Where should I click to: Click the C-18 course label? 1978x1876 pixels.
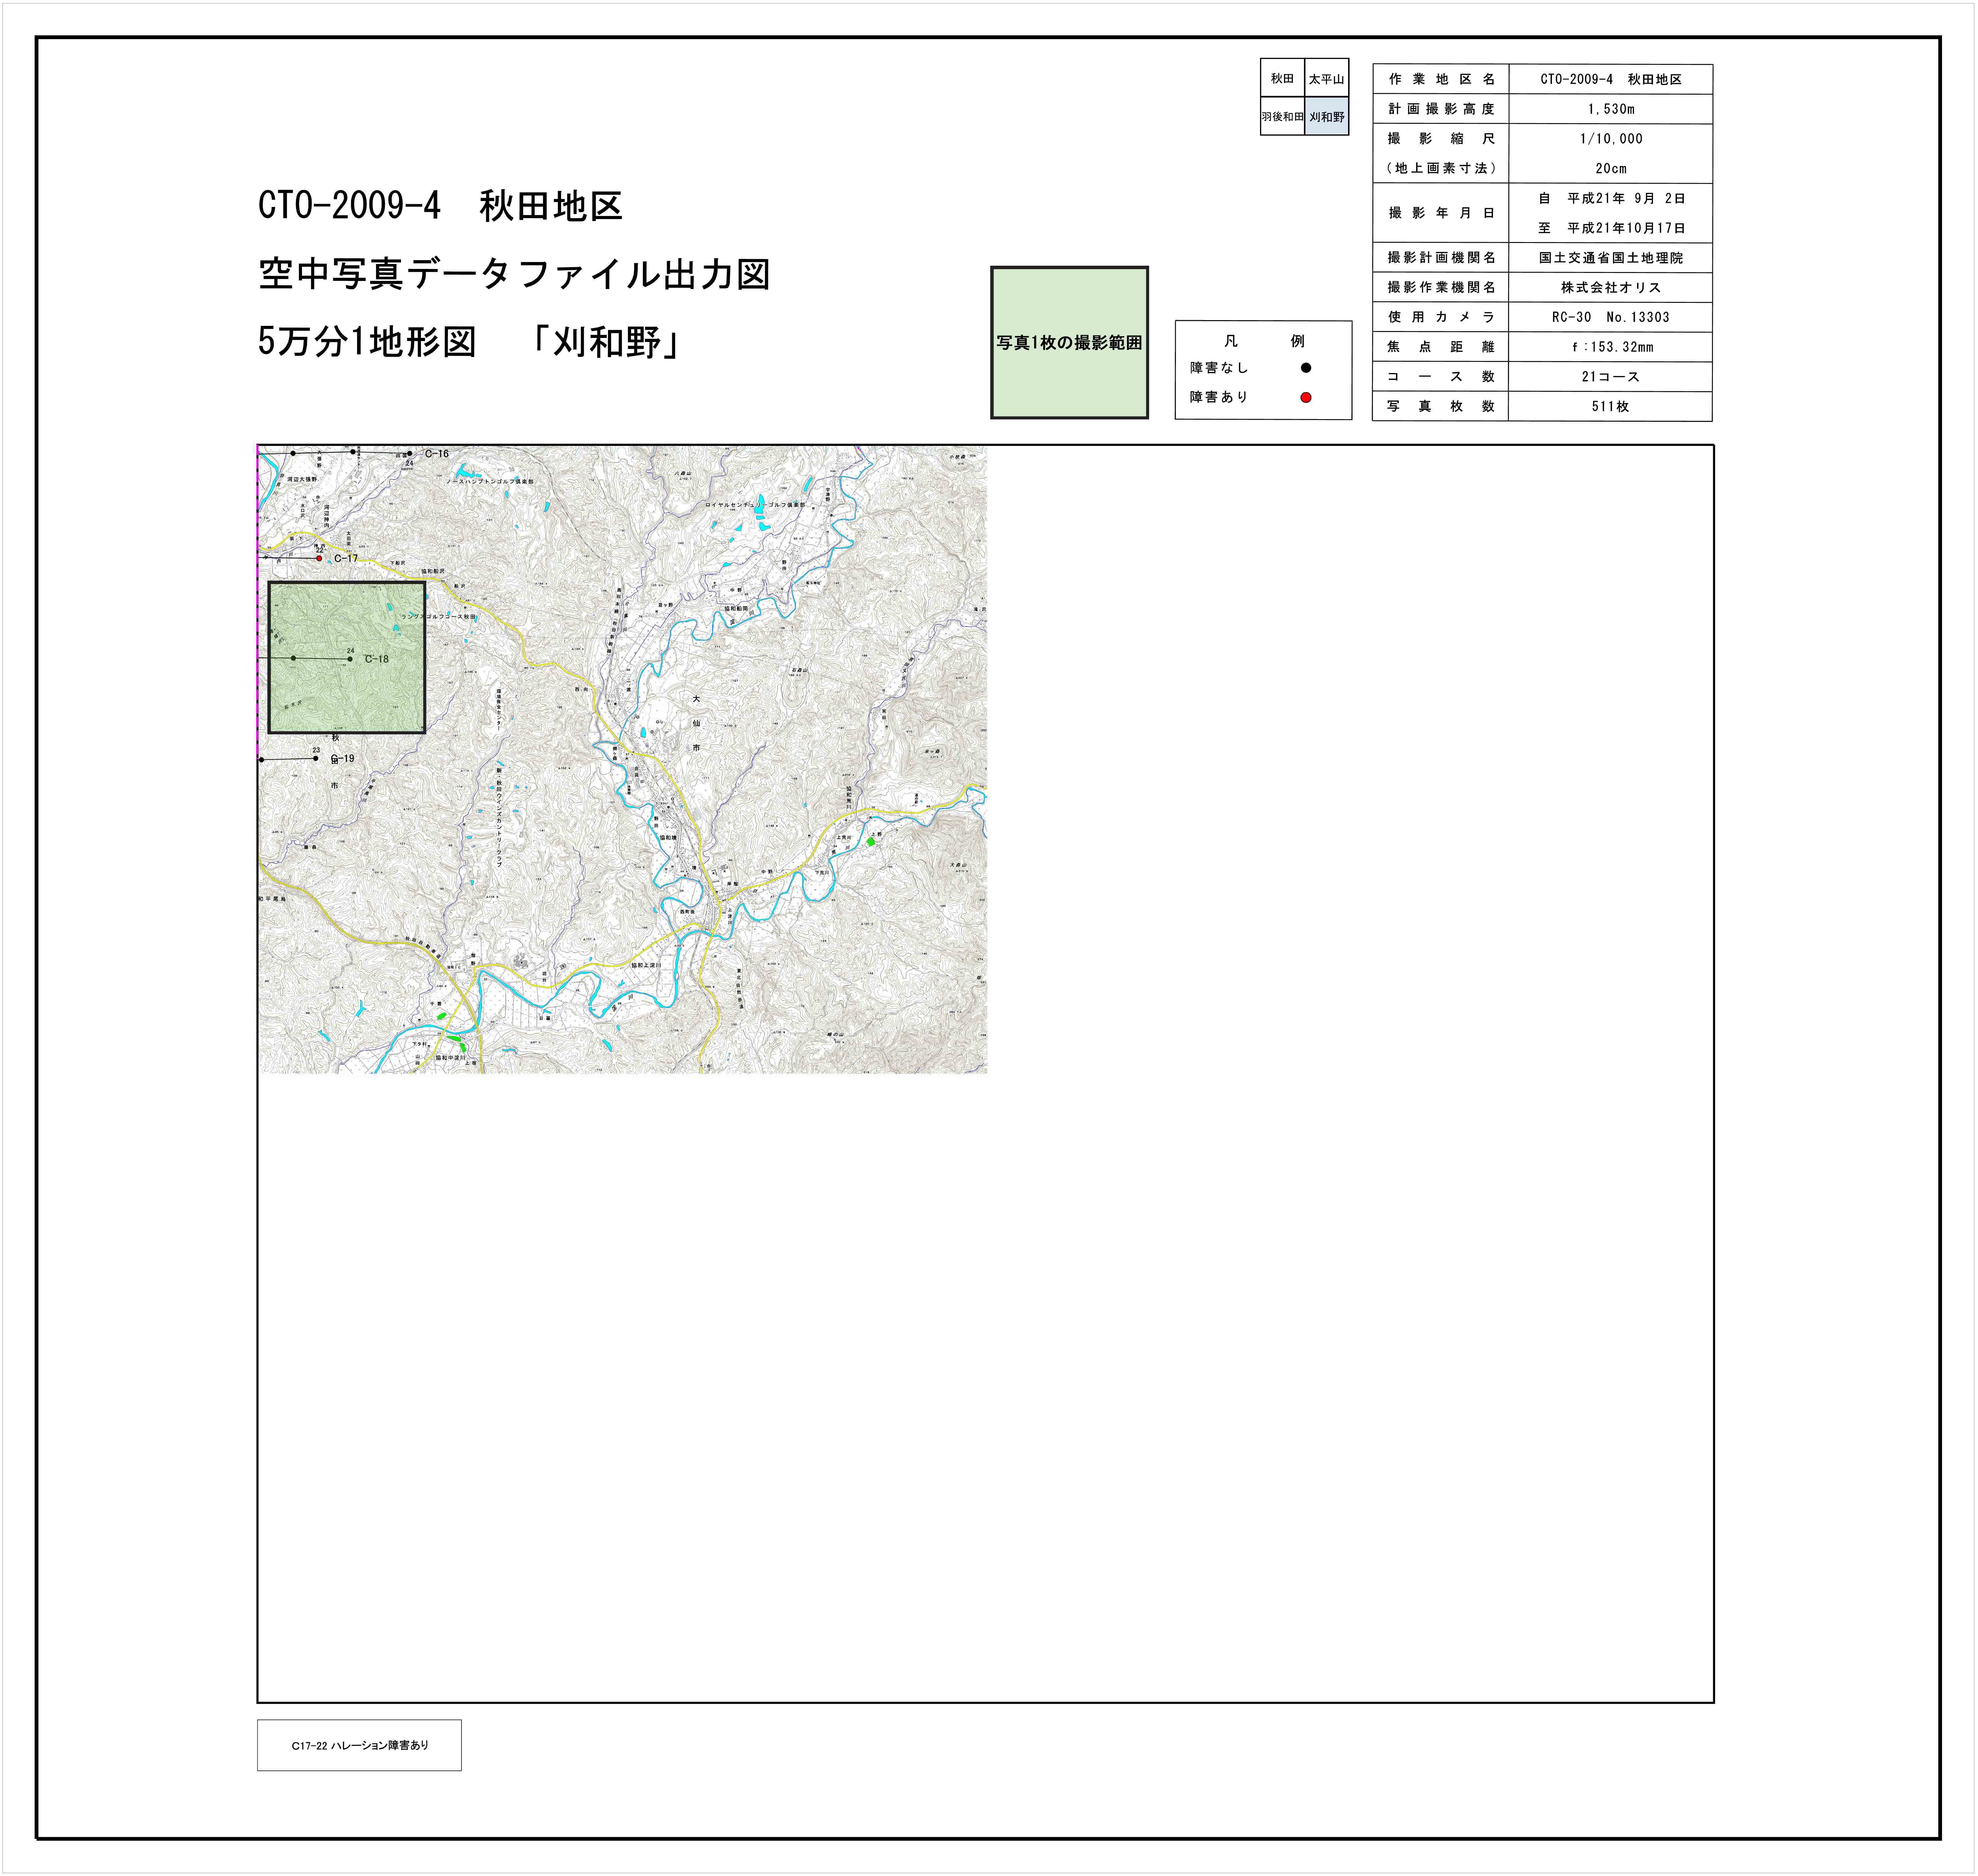pyautogui.click(x=377, y=659)
